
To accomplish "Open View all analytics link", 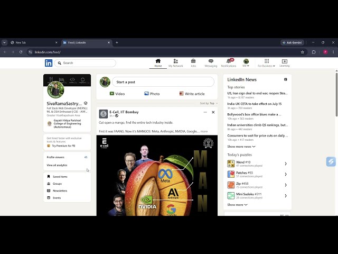I will (x=57, y=165).
